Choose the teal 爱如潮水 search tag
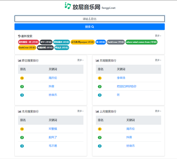The height and width of the screenshot is (159, 177). 61,42
